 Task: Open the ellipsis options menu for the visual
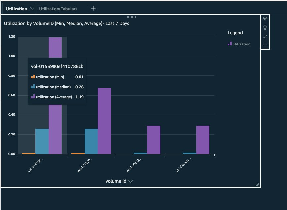click(x=265, y=45)
